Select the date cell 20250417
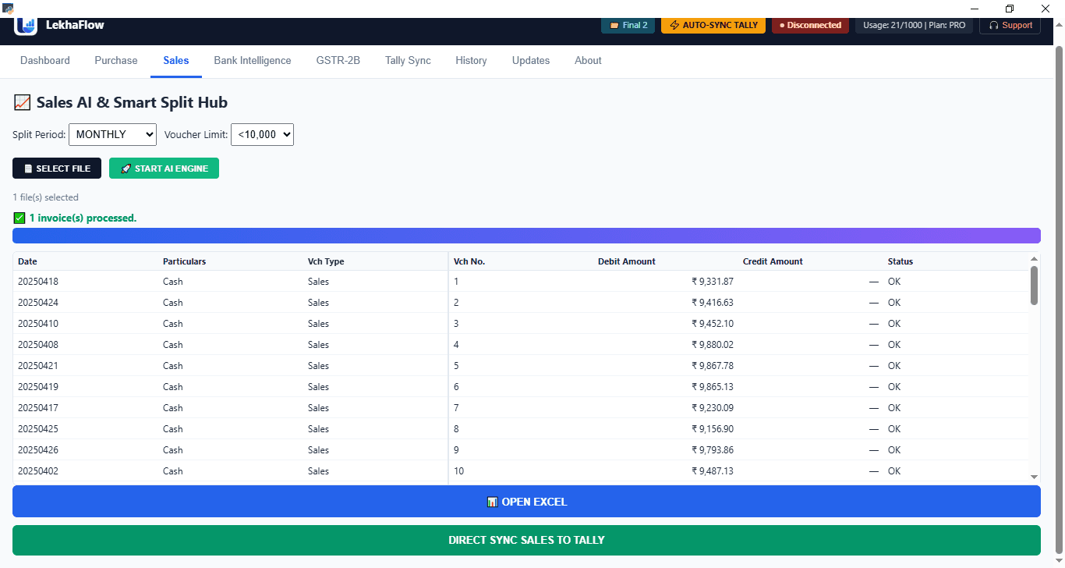The height and width of the screenshot is (568, 1065). click(38, 408)
